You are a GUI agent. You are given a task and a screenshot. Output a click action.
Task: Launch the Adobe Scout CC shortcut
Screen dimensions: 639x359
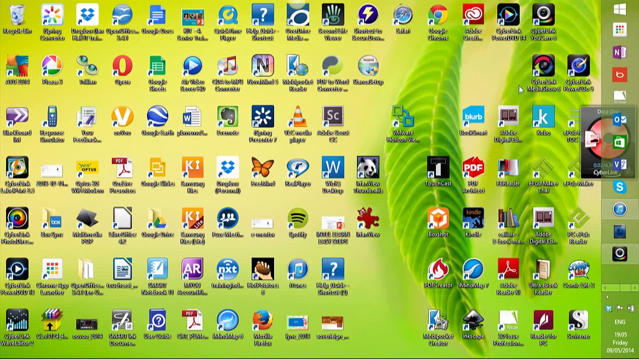pyautogui.click(x=333, y=117)
